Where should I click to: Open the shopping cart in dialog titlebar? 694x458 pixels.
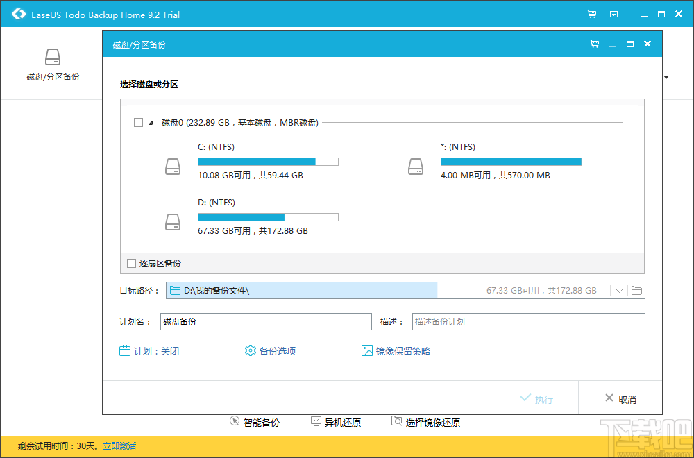pos(594,43)
